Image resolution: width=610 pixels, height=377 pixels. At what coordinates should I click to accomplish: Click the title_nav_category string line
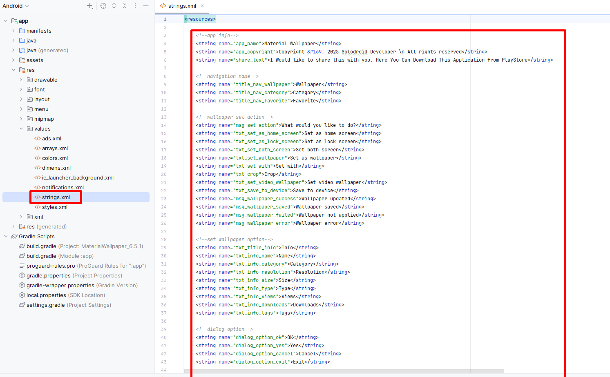coord(268,93)
